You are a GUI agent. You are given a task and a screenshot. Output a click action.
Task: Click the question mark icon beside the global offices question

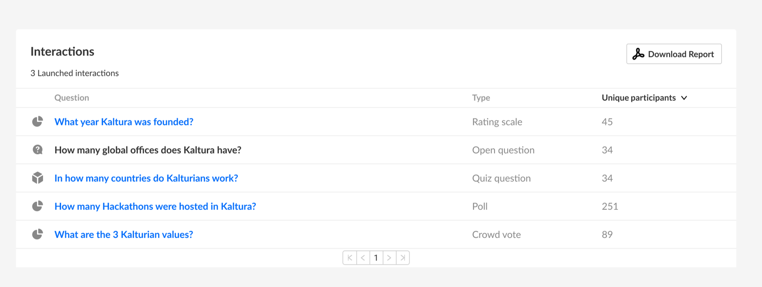tap(37, 150)
